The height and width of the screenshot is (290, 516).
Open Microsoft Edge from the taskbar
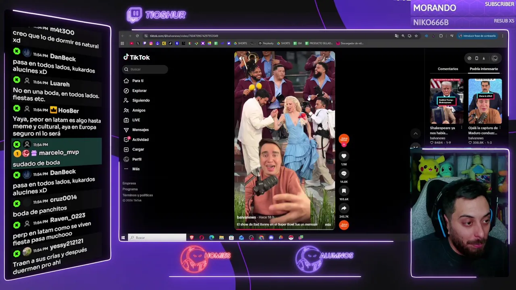tap(212, 238)
